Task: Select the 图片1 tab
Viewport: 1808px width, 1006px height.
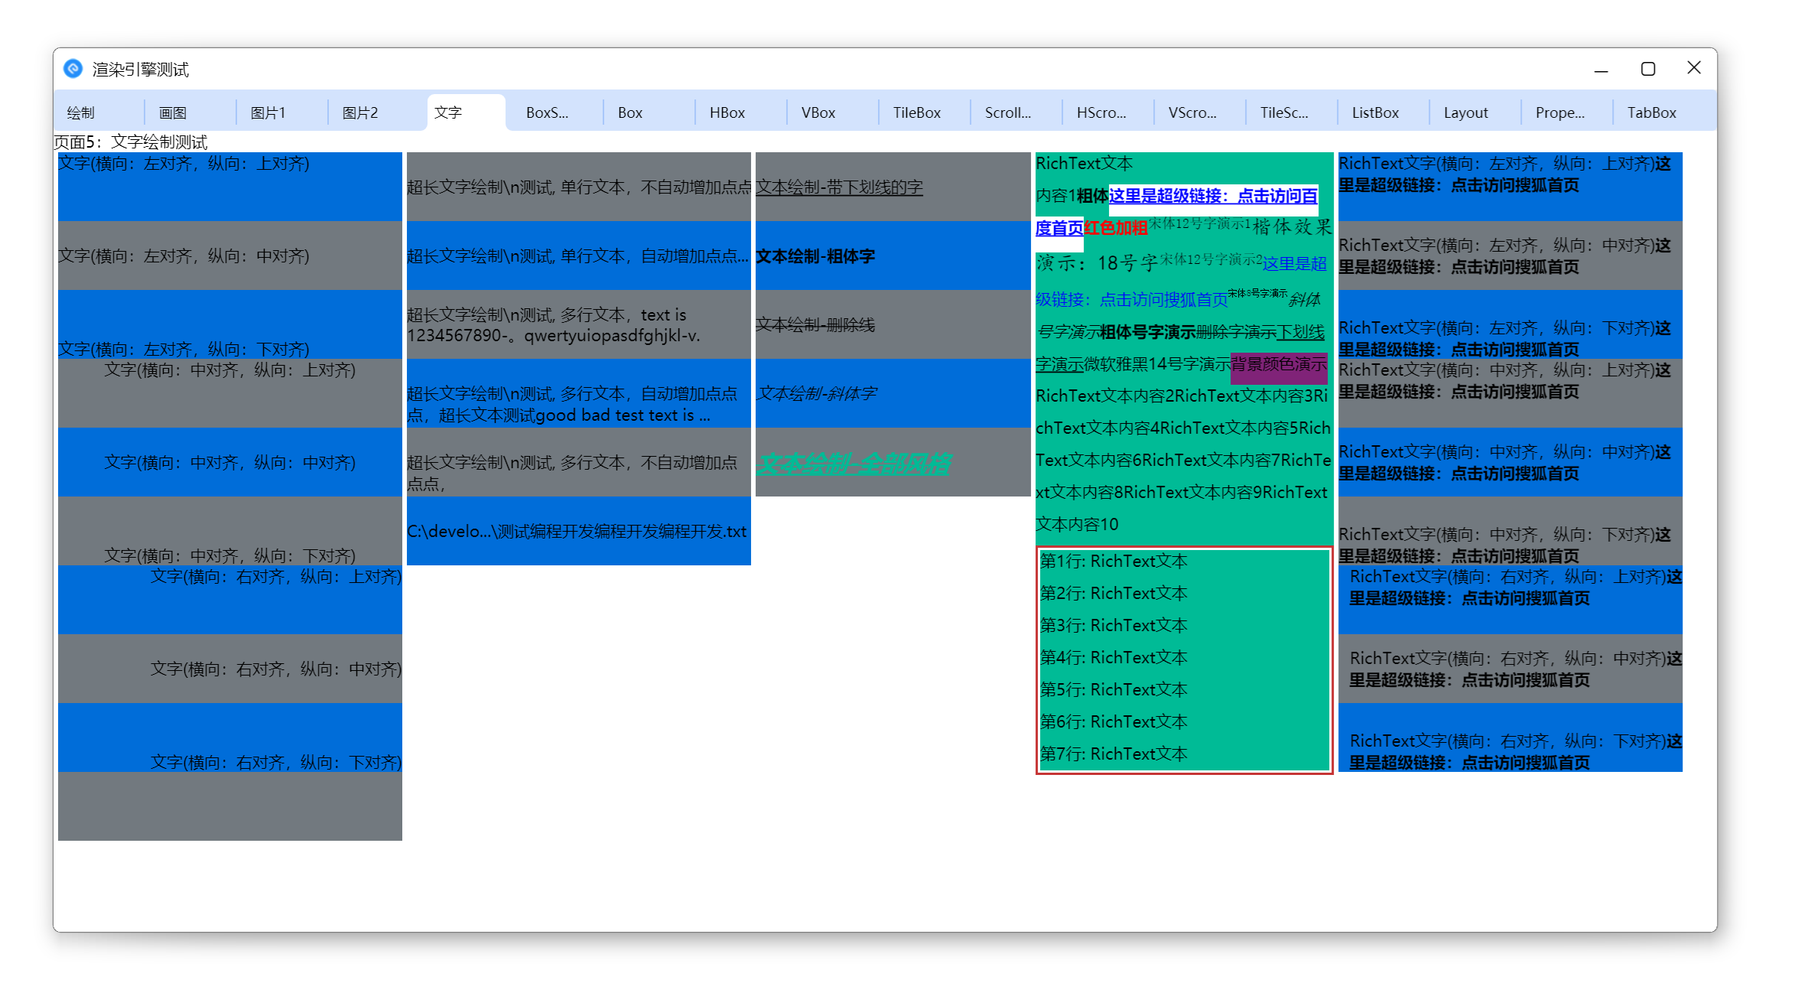Action: point(268,112)
